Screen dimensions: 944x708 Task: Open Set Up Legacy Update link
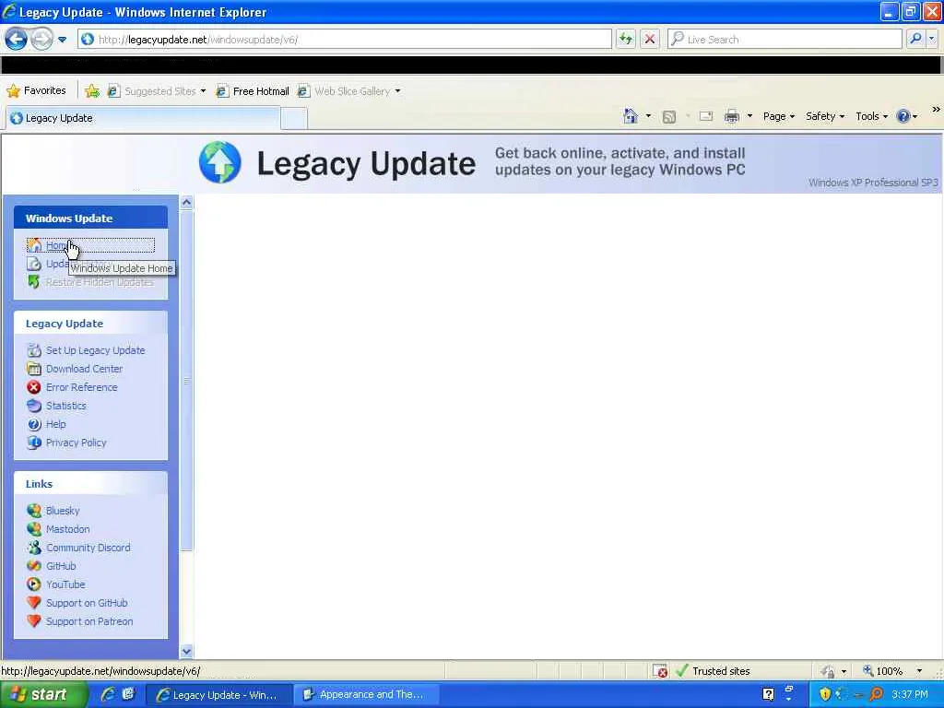coord(95,350)
